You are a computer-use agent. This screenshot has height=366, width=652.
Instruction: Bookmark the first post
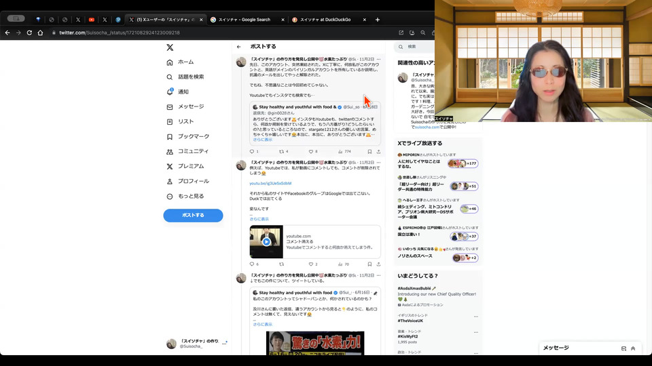point(369,151)
